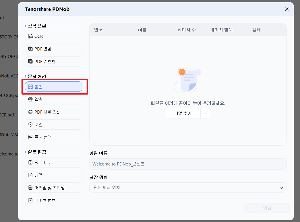
Task: Click the 문서 처리 section heading
Action: [x=37, y=76]
